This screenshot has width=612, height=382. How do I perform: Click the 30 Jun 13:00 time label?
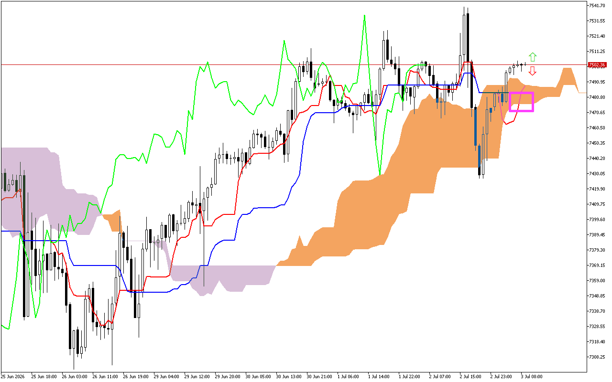tap(289, 376)
